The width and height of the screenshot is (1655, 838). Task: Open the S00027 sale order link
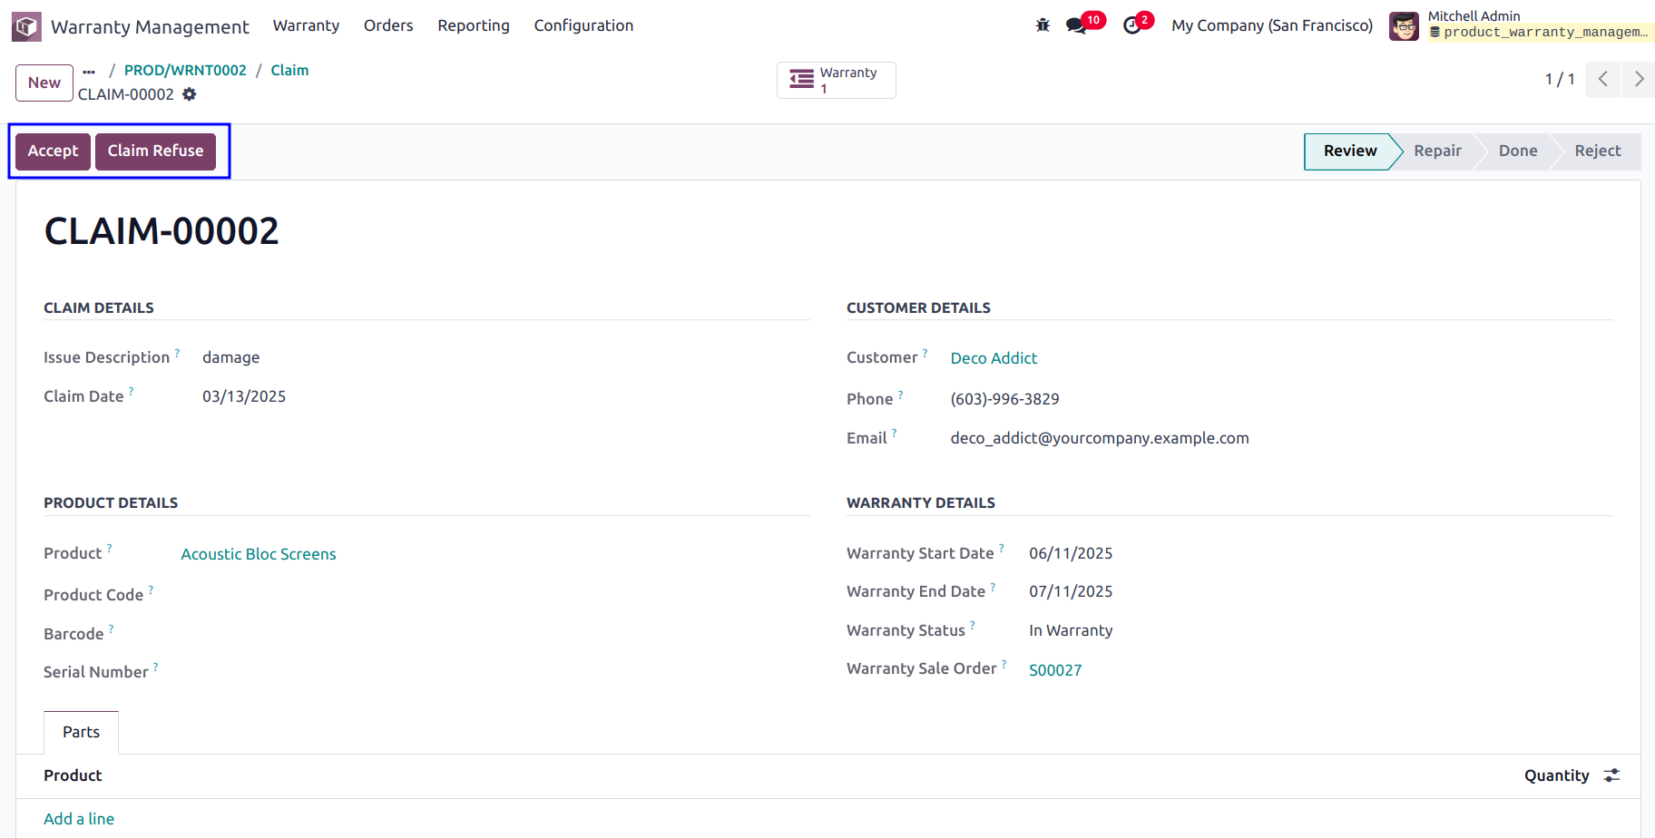1055,670
